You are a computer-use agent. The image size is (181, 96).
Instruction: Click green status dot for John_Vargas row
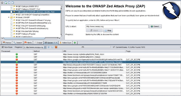[17, 57]
